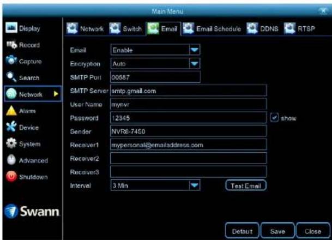The height and width of the screenshot is (240, 332).
Task: Click the empty Receiver2 field
Action: [189, 158]
